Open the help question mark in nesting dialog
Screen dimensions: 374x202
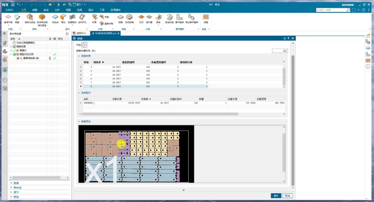click(289, 38)
